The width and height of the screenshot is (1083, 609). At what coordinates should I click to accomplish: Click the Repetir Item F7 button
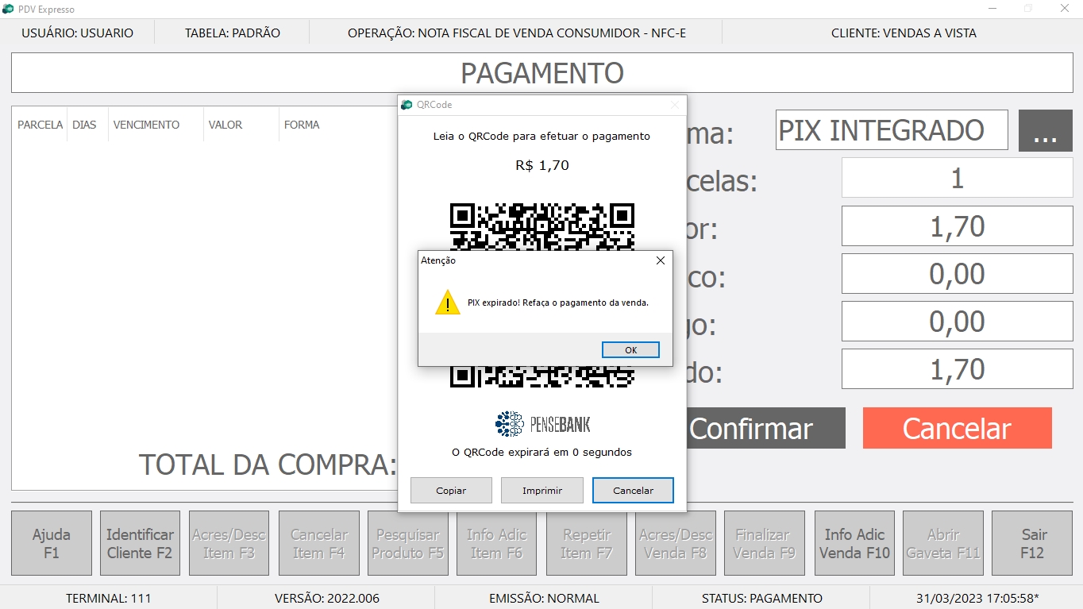coord(586,543)
